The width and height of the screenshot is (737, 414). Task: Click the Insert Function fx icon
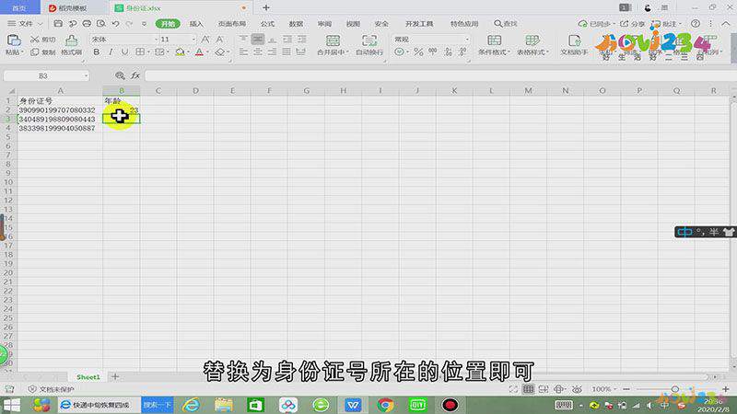click(135, 75)
